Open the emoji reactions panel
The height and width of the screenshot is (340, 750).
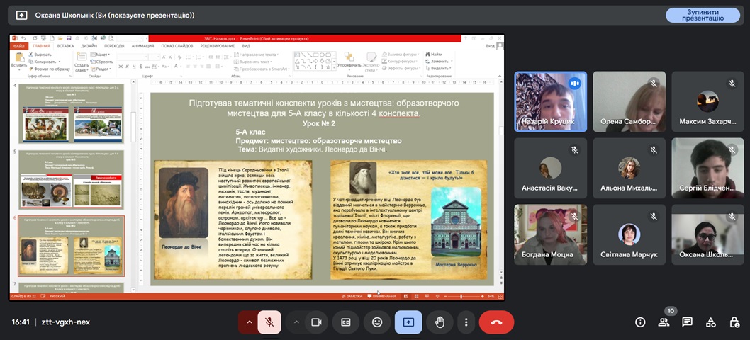click(377, 322)
